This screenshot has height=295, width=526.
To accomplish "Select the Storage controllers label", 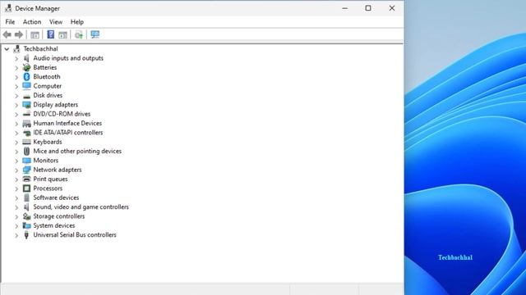I will click(59, 216).
